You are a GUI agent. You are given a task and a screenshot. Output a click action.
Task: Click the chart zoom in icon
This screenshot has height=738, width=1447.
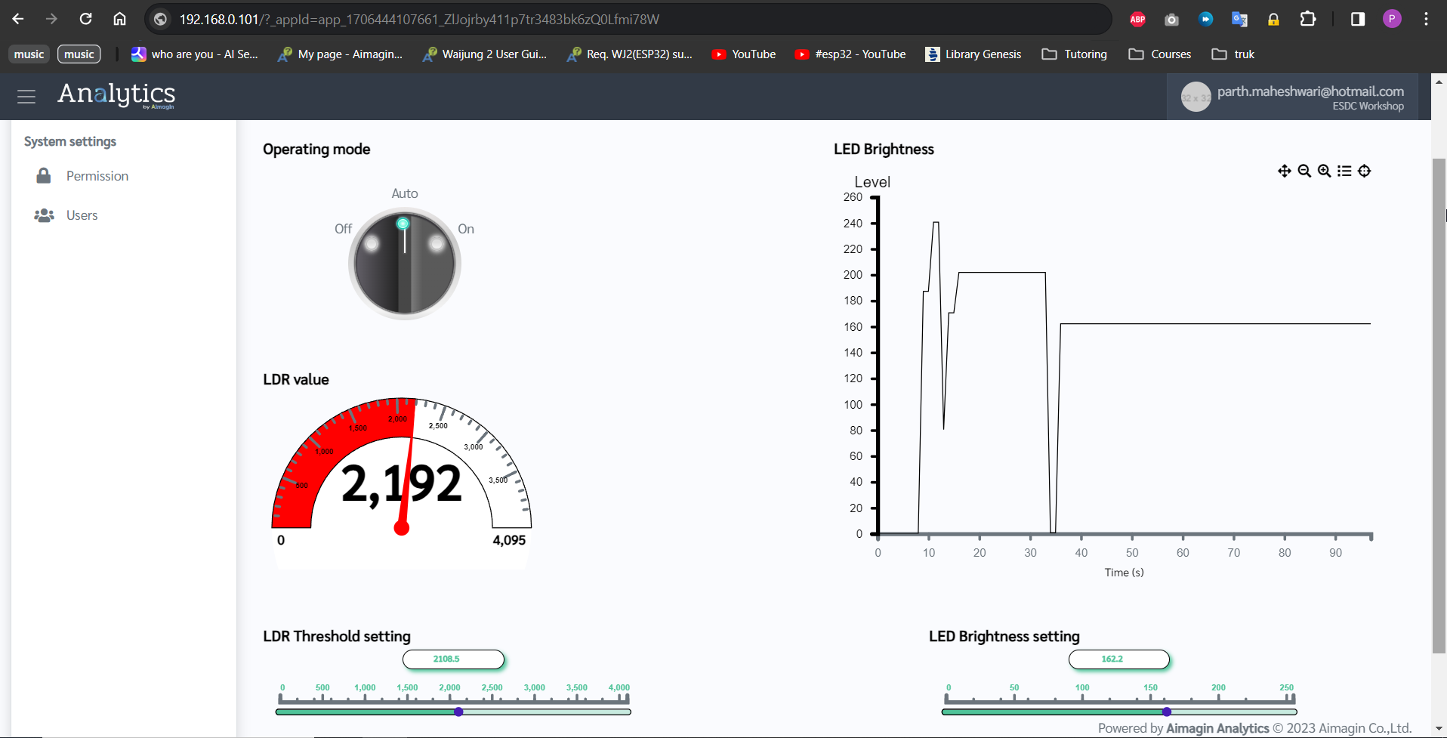coord(1324,171)
